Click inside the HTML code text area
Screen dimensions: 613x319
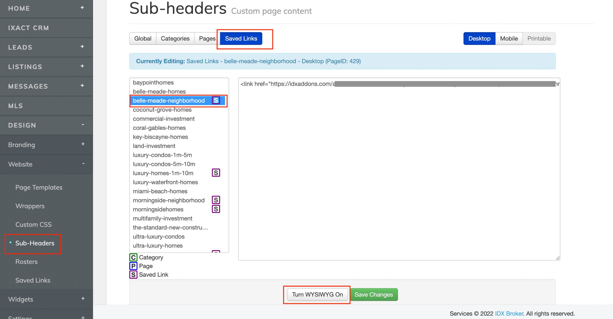[398, 168]
